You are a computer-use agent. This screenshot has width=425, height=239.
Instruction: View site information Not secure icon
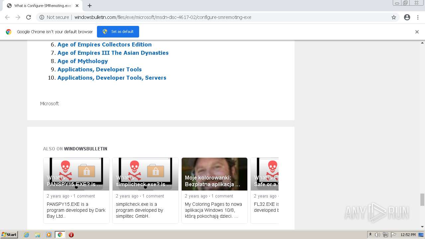[x=42, y=17]
